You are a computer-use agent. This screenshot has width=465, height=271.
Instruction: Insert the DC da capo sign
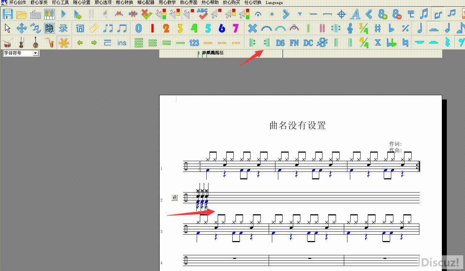(308, 43)
